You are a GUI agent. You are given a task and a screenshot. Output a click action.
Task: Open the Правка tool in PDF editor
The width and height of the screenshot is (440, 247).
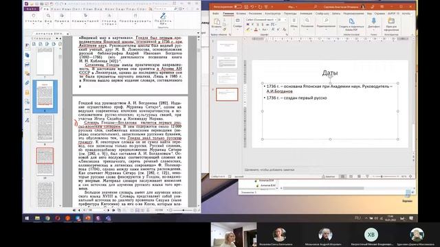62,19
